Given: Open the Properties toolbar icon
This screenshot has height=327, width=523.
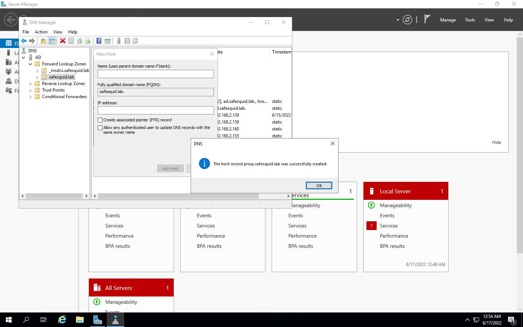Looking at the screenshot, I should (71, 41).
